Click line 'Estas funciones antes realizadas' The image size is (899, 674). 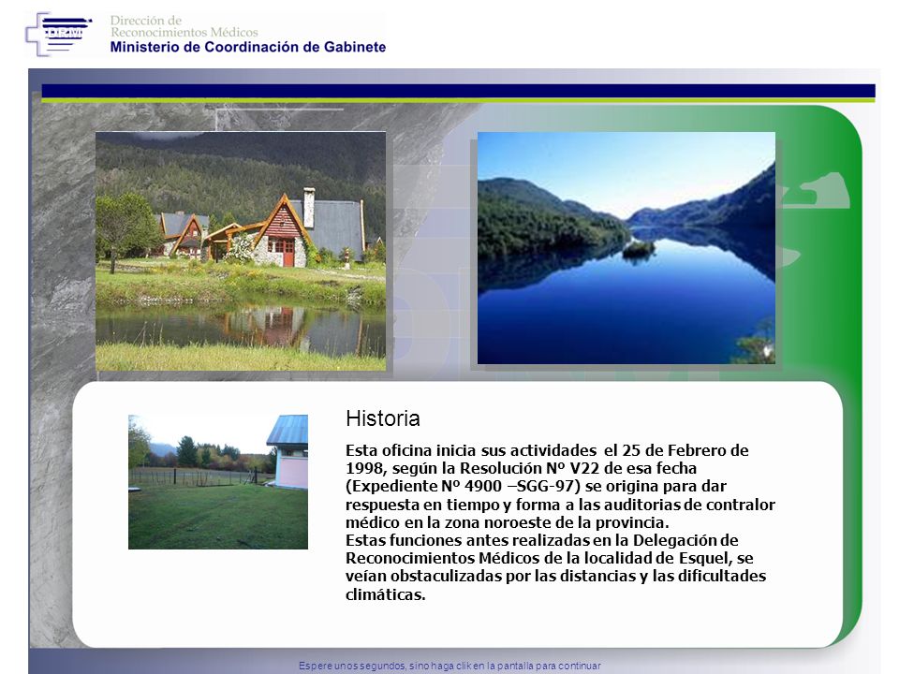point(542,540)
